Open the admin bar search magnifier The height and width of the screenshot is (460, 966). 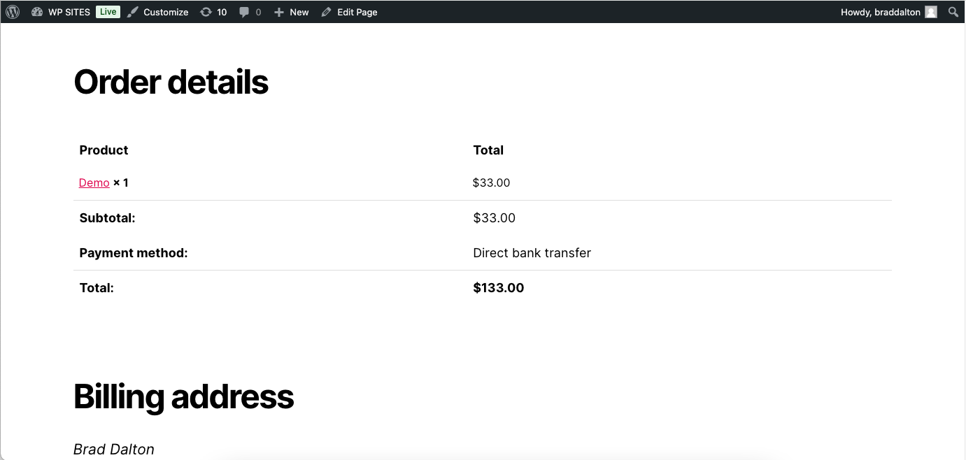click(x=953, y=12)
